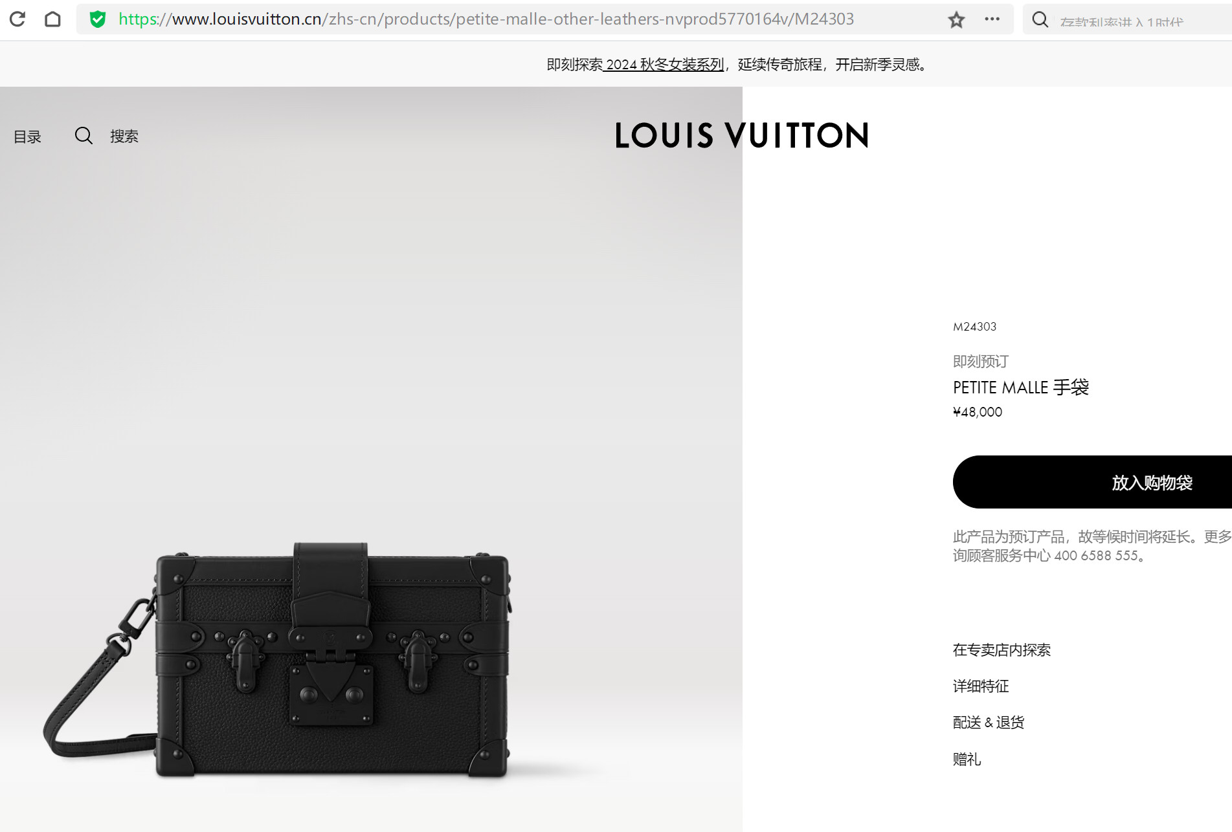Image resolution: width=1232 pixels, height=832 pixels.
Task: Open the 搜索 search label
Action: 124,137
